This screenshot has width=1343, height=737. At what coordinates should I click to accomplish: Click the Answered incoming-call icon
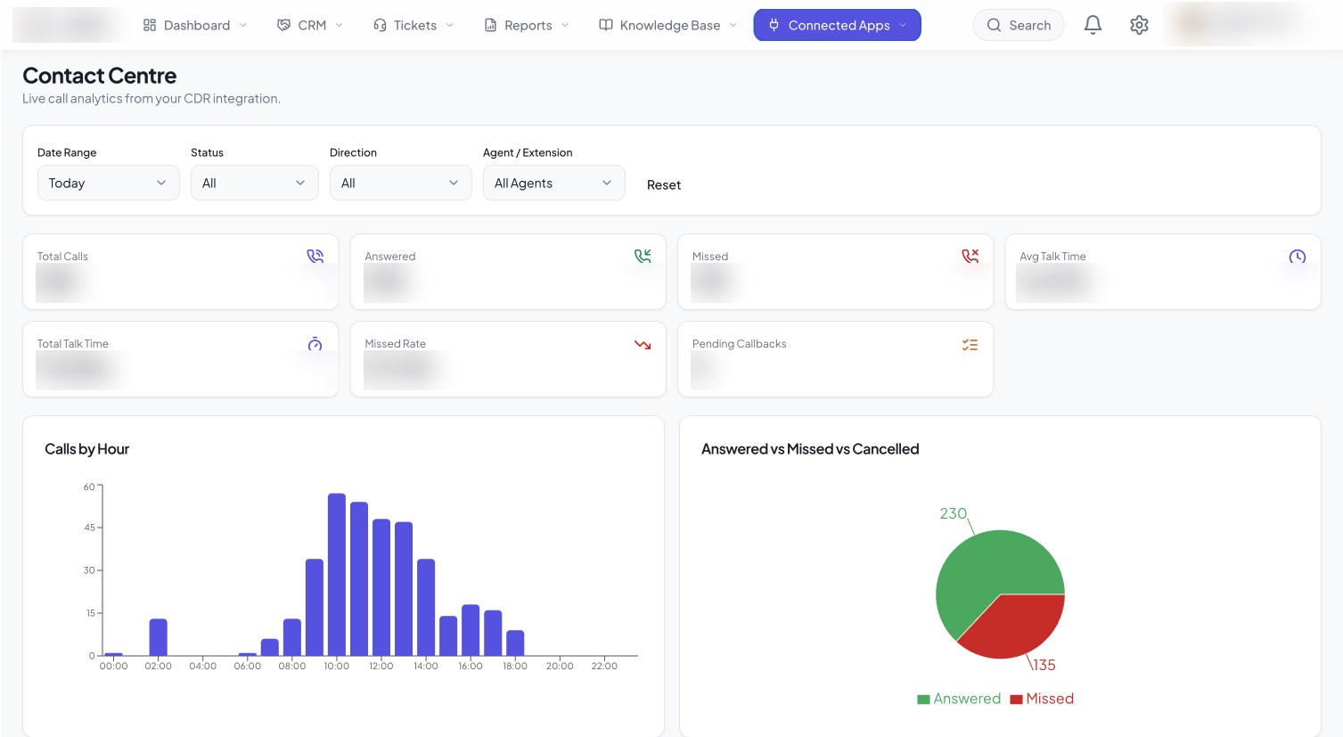[x=643, y=256]
